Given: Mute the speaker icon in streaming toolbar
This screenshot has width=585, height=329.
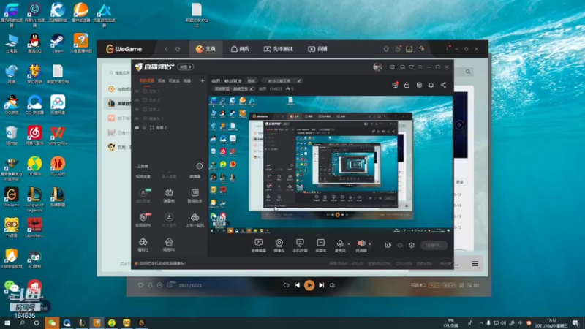Looking at the screenshot, I should click(x=361, y=243).
